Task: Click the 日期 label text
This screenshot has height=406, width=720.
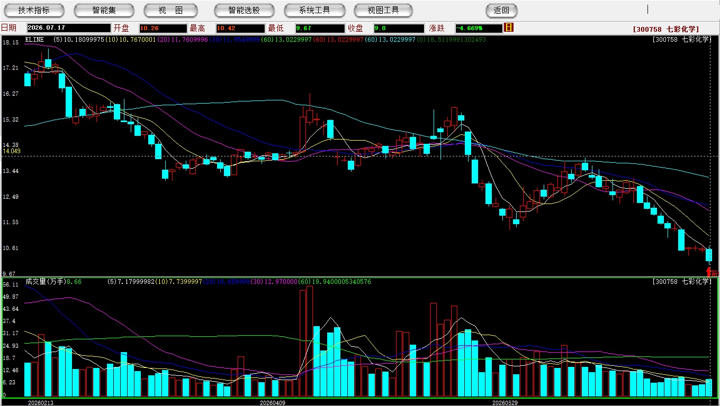Action: 9,28
